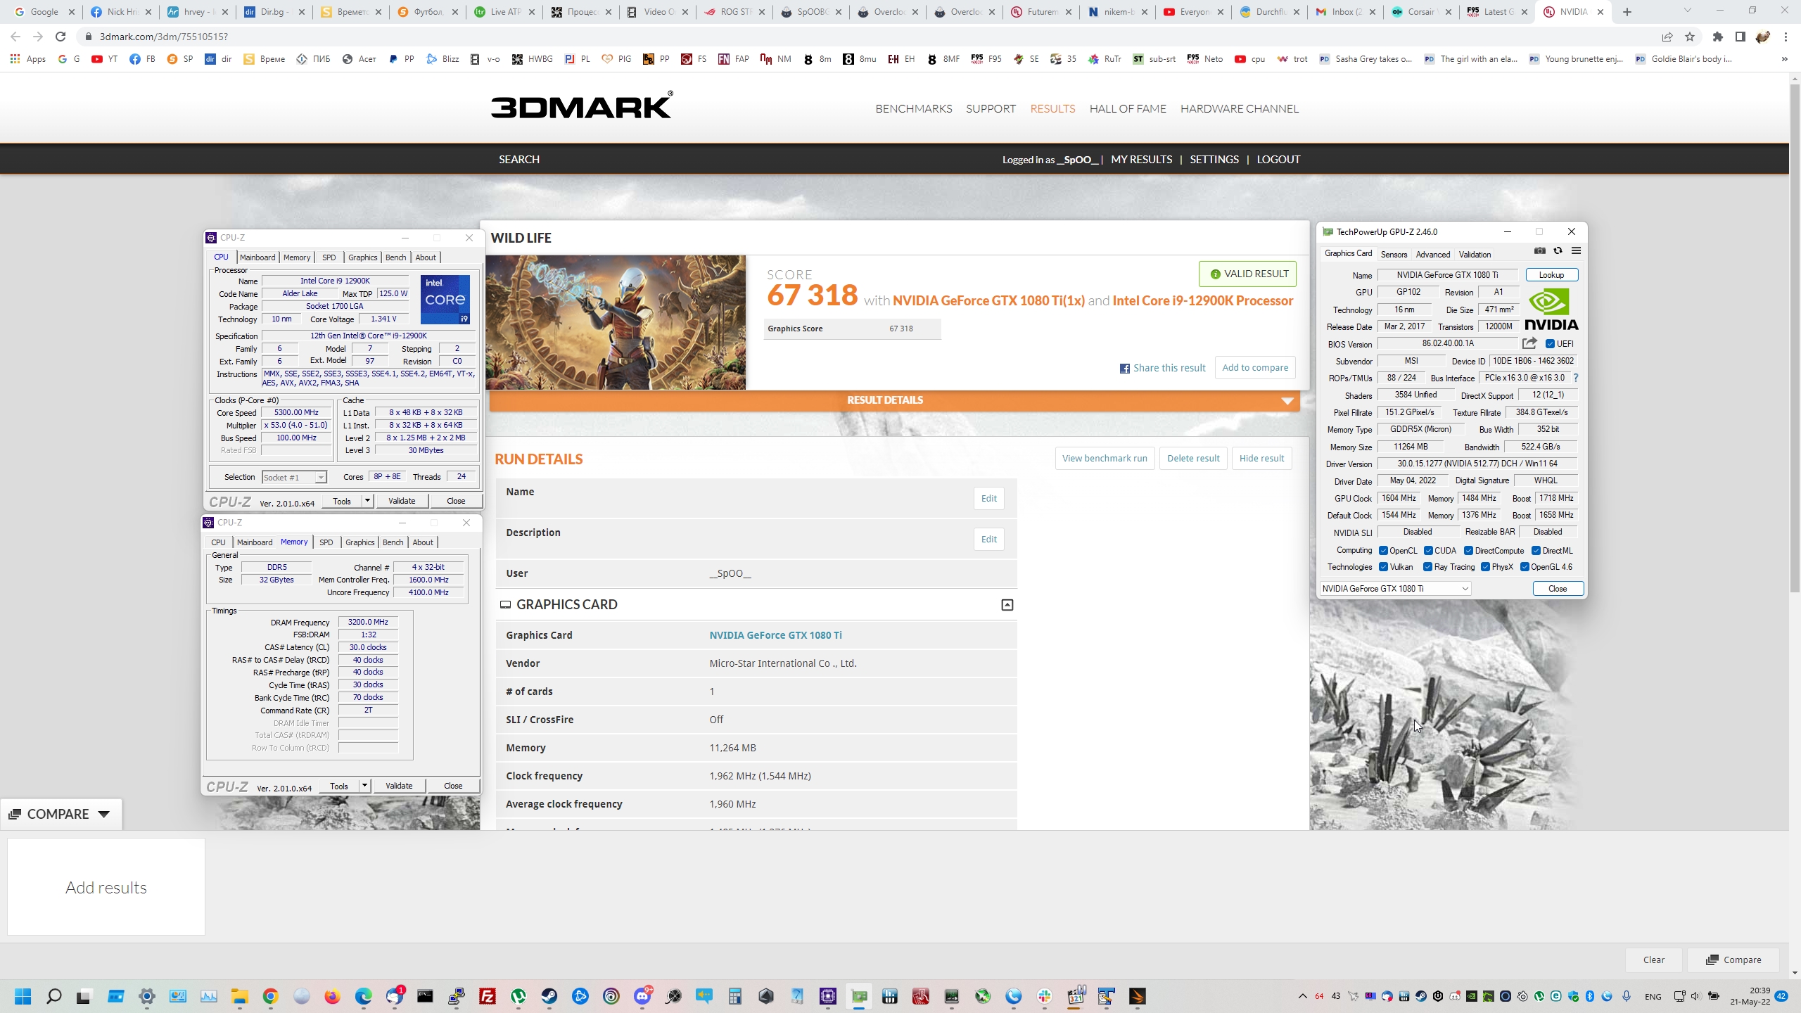Toggle the CUDA checkbox
Viewport: 1801px width, 1013px height.
1428,551
